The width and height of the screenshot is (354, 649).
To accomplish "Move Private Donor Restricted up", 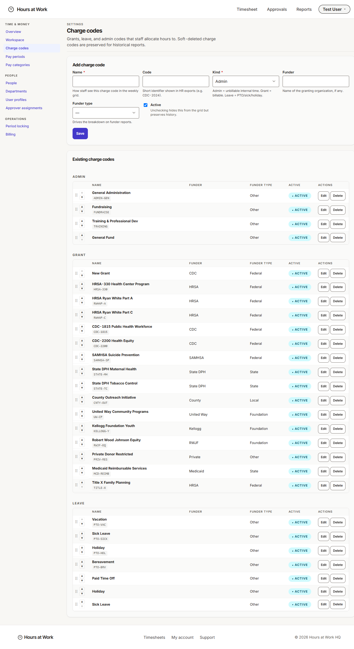I will pyautogui.click(x=82, y=454).
